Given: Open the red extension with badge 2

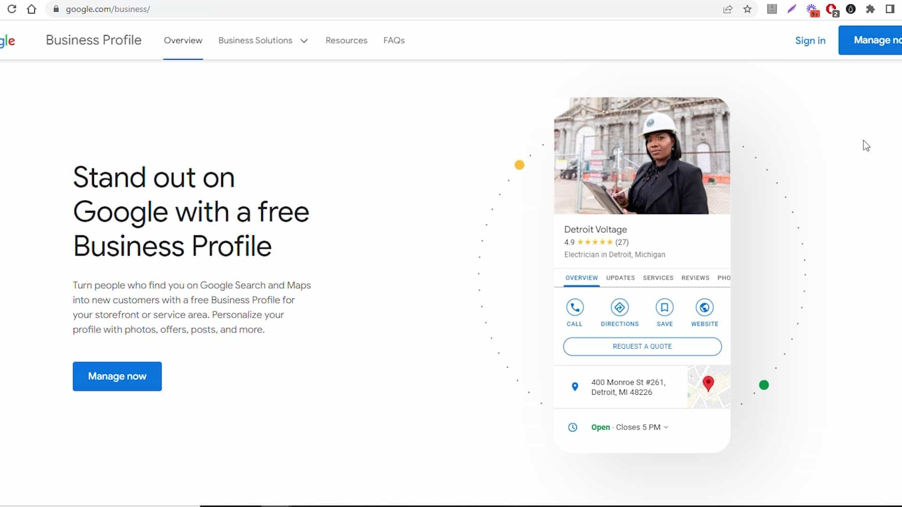Looking at the screenshot, I should (832, 10).
